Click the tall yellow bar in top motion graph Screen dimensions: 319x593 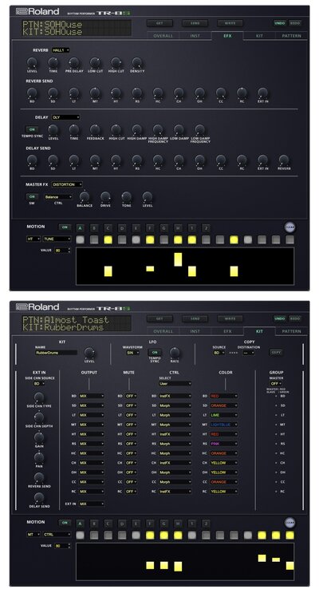(178, 259)
